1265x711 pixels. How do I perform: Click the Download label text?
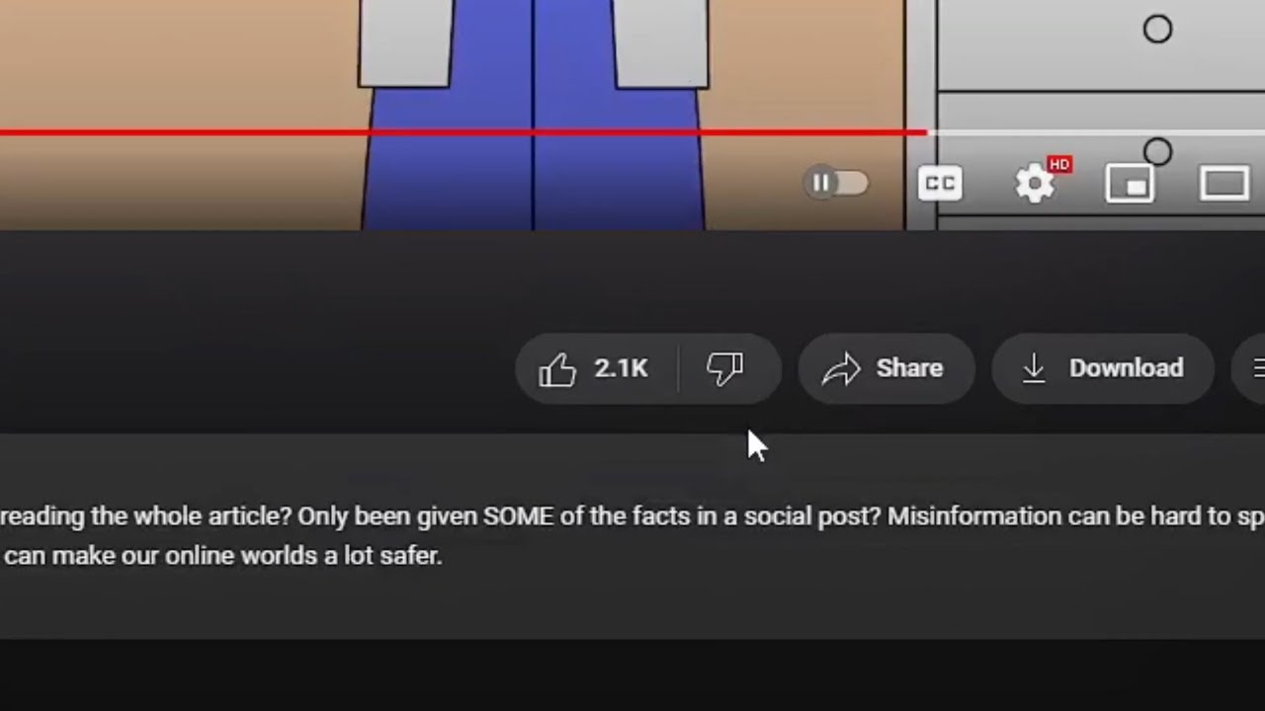(1126, 367)
